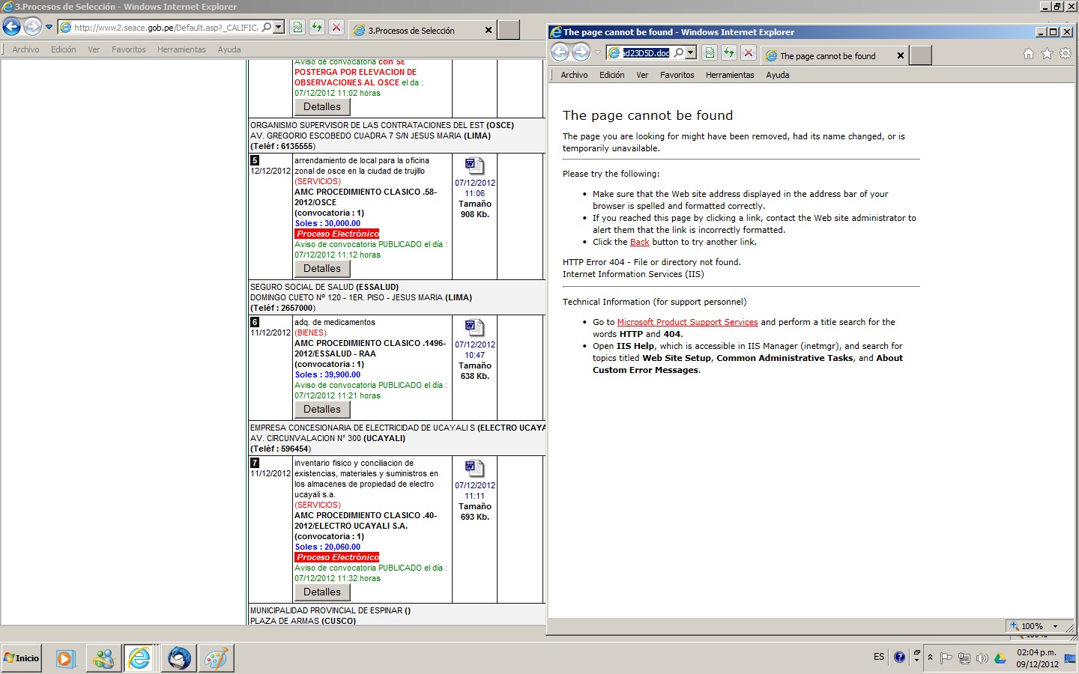Viewport: 1079px width, 674px height.
Task: Switch to Internet Explorer in the taskbar
Action: click(139, 658)
